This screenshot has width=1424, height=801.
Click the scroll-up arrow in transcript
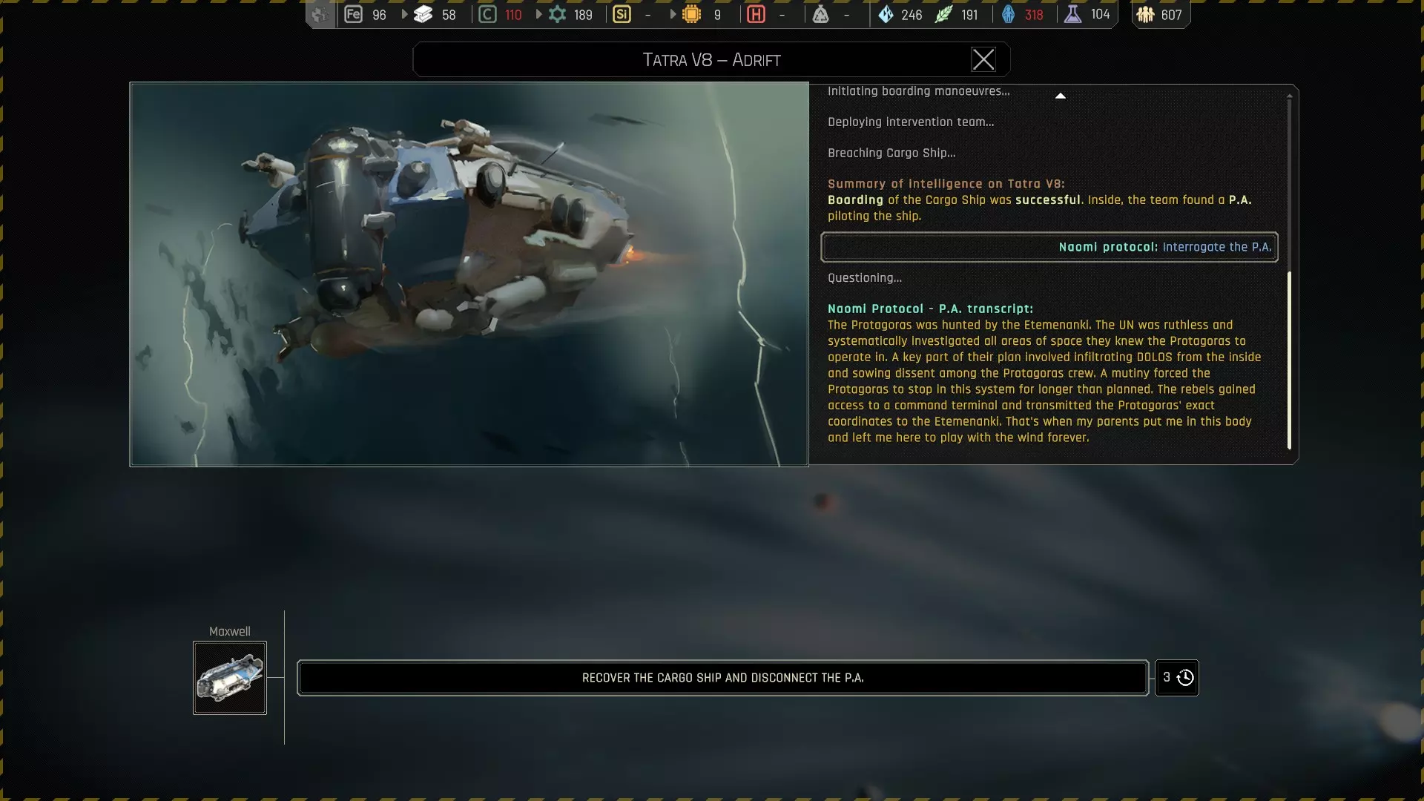point(1060,96)
